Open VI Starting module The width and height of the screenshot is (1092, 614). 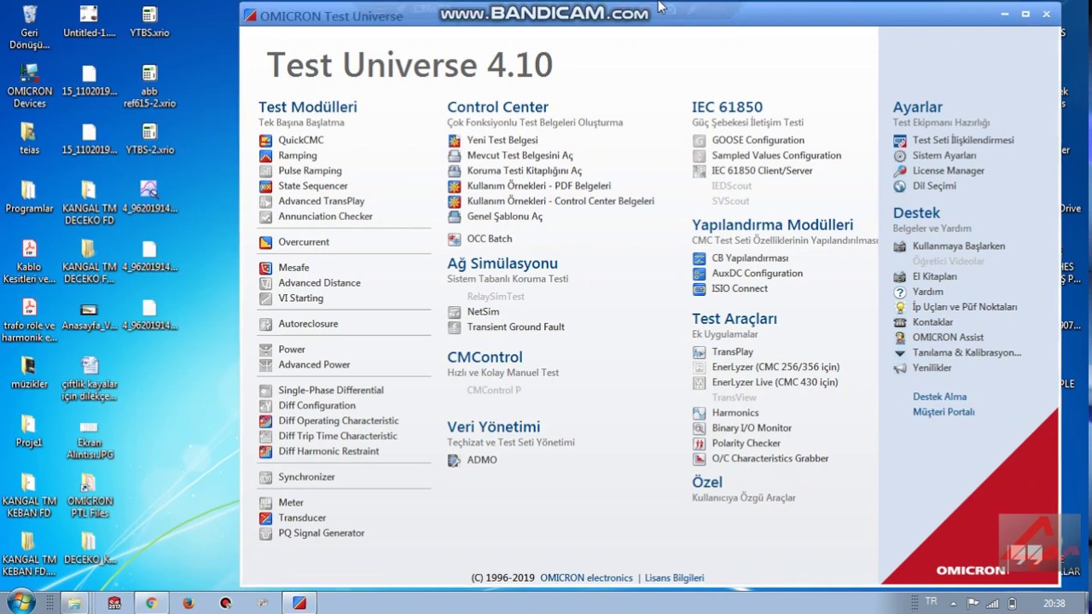[300, 298]
